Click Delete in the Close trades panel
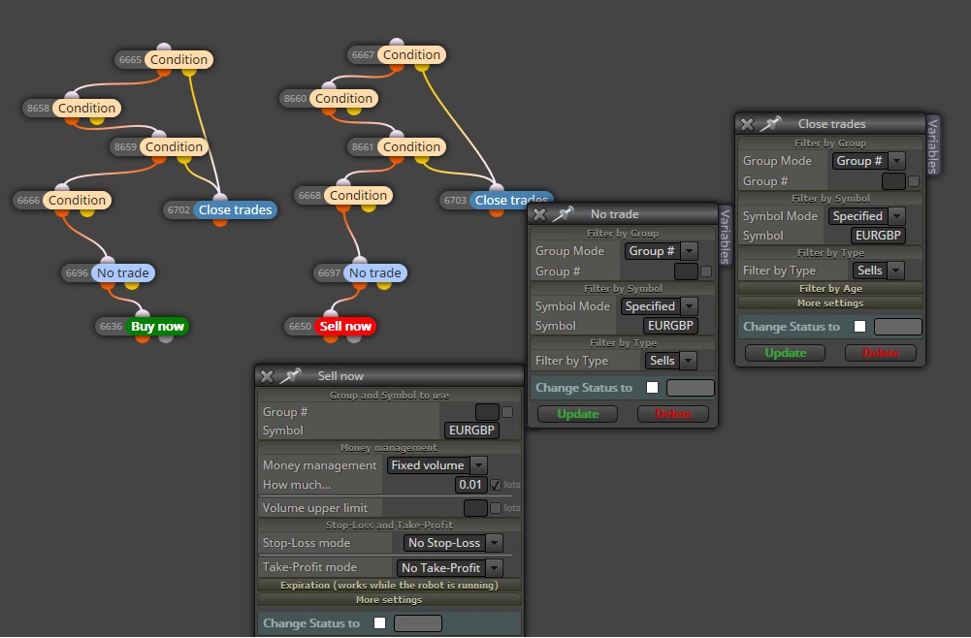 click(x=881, y=353)
